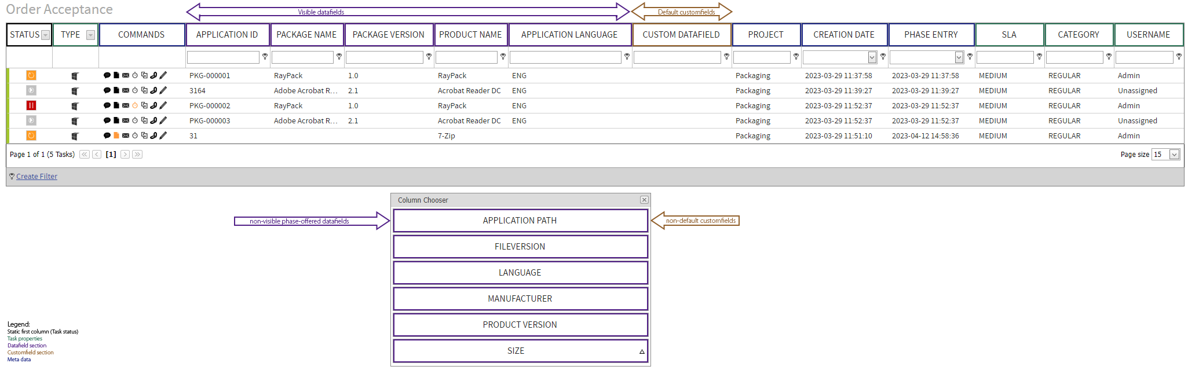Click the paused red status icon for PKG-000002
The width and height of the screenshot is (1188, 370).
[x=31, y=105]
